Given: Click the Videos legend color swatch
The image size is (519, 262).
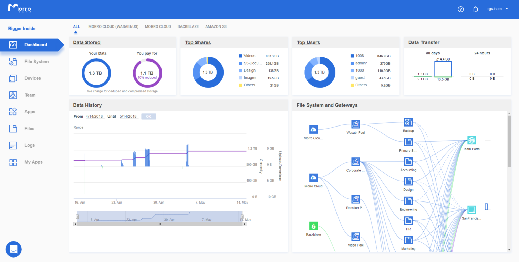Looking at the screenshot, I should point(240,56).
